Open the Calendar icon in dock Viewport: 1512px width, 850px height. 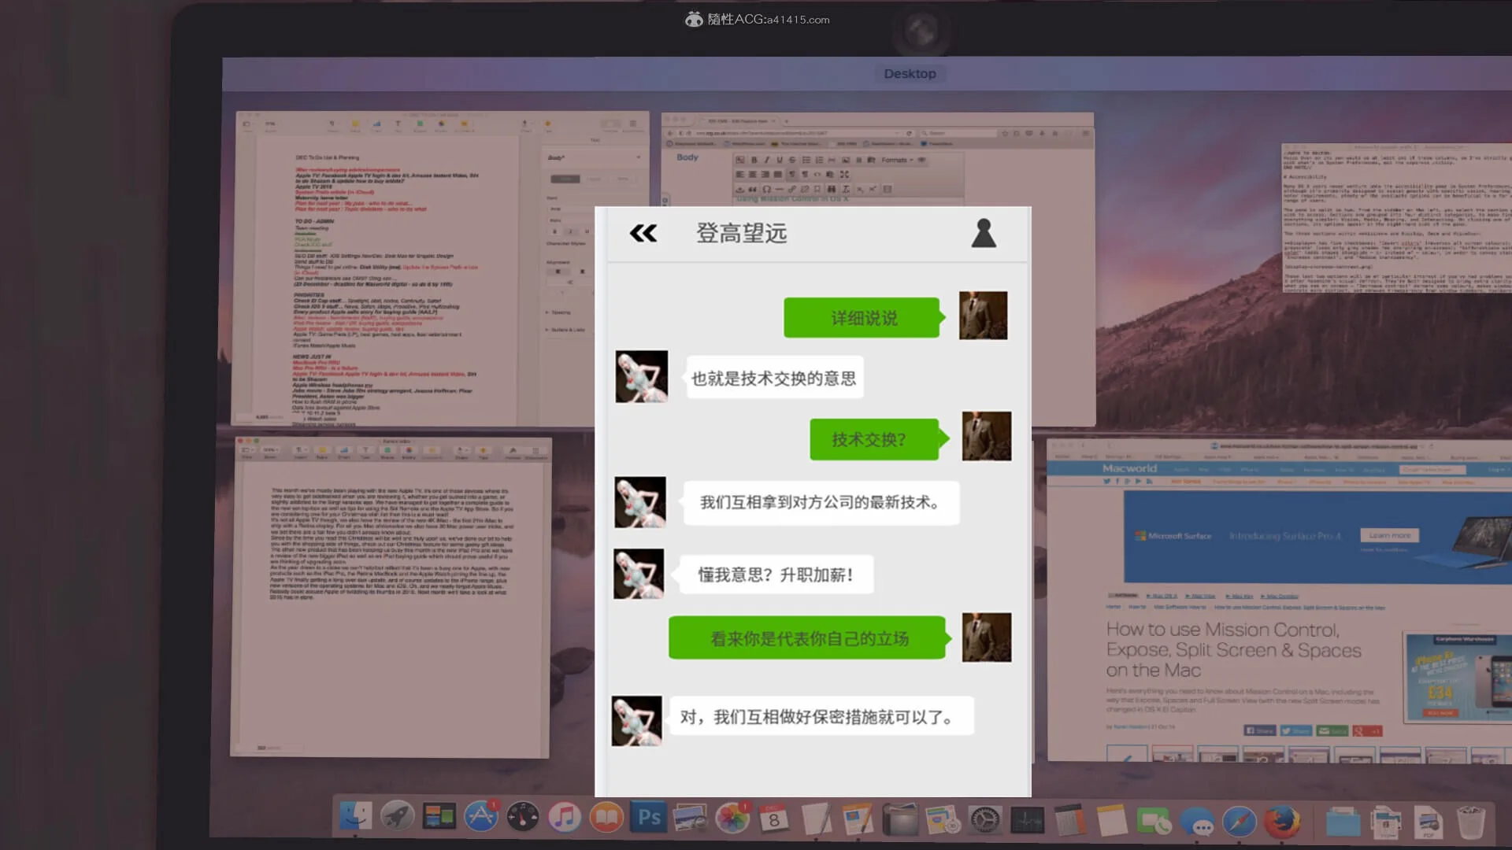pyautogui.click(x=774, y=819)
